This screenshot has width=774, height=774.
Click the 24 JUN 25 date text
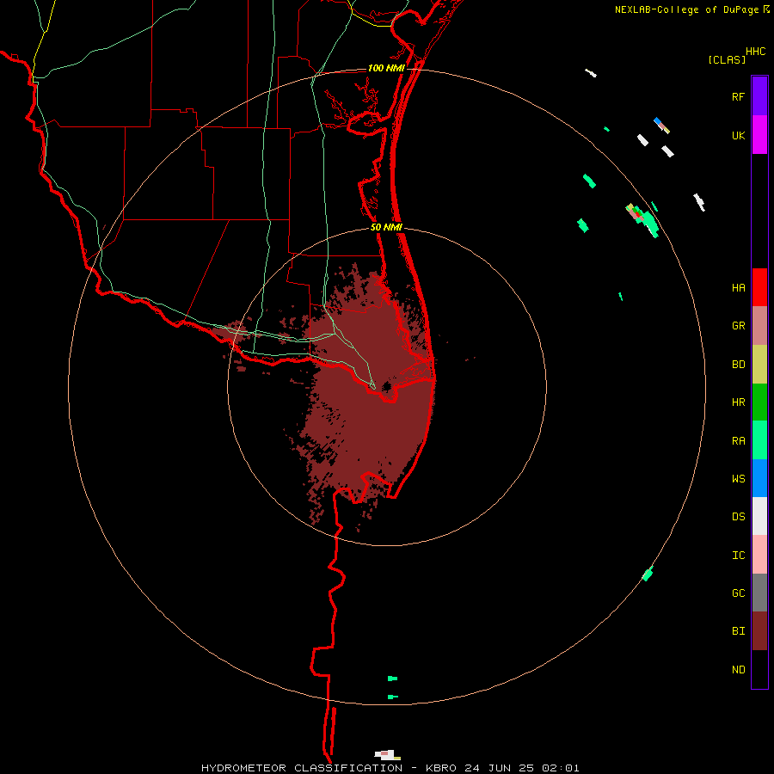tap(499, 768)
